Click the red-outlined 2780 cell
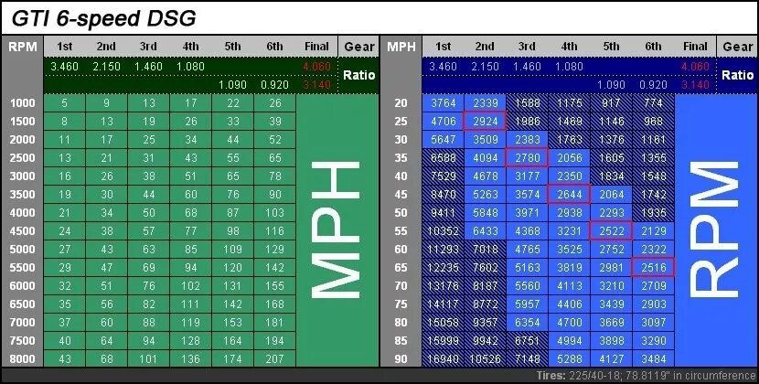 (x=527, y=158)
